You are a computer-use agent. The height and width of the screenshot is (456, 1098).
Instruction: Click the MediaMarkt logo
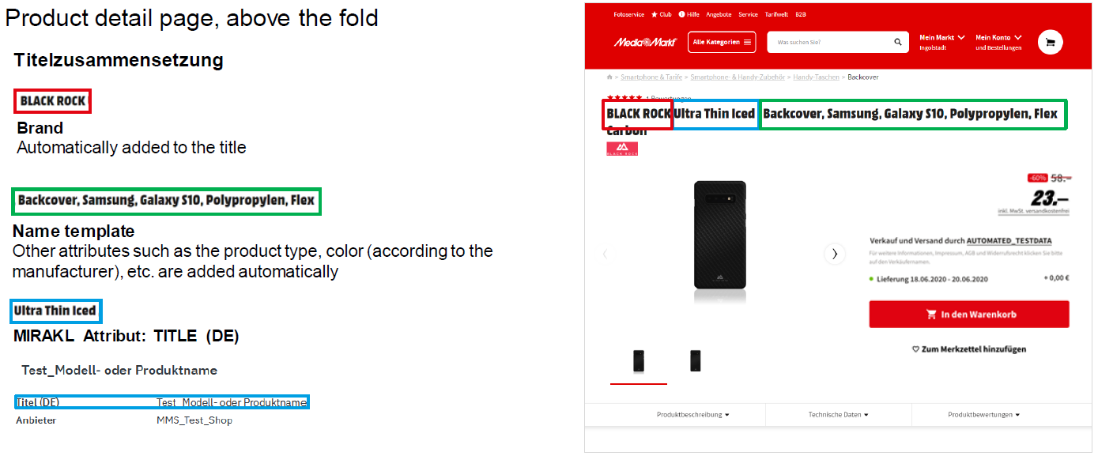coord(644,42)
